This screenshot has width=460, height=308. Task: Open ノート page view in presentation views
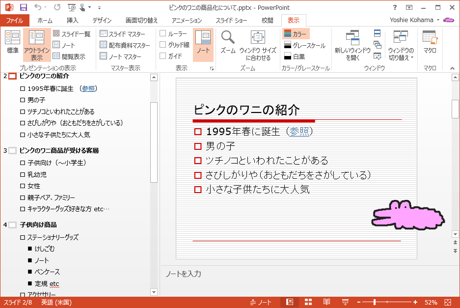click(x=64, y=45)
